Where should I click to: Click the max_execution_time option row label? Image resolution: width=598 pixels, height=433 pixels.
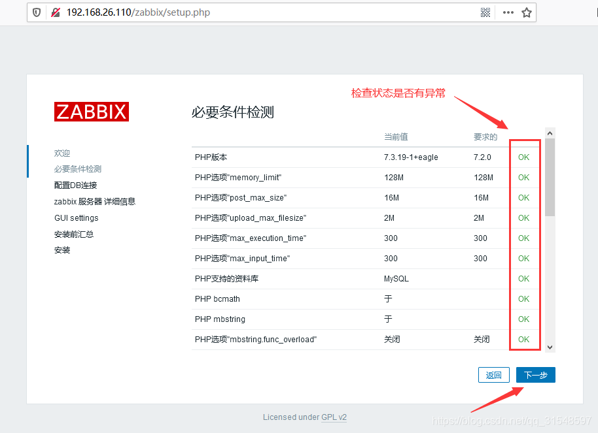[251, 238]
